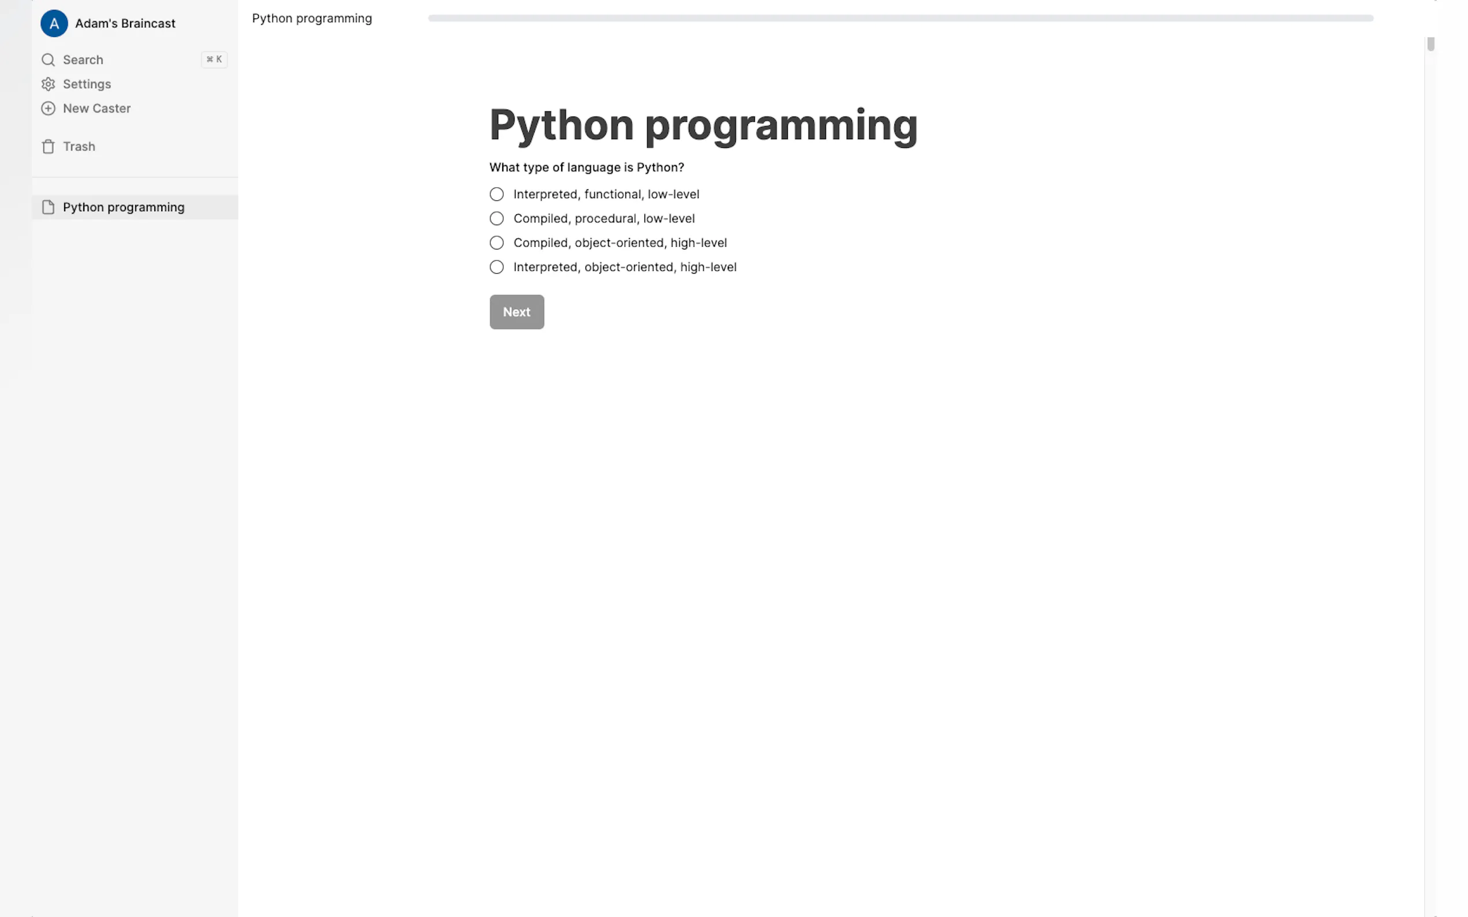Open Adam's Braincast workspace name
This screenshot has width=1468, height=917.
point(125,24)
